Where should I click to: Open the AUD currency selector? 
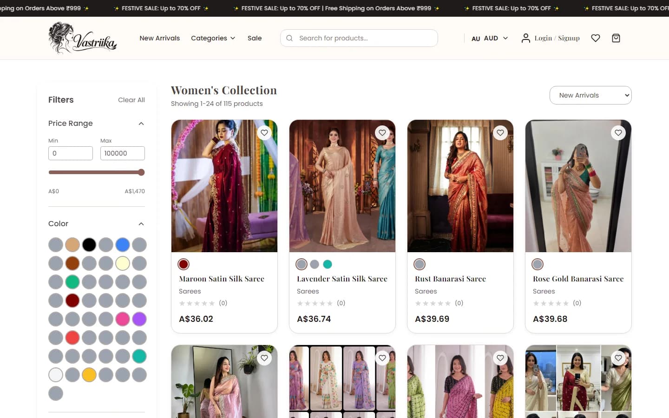coord(490,38)
